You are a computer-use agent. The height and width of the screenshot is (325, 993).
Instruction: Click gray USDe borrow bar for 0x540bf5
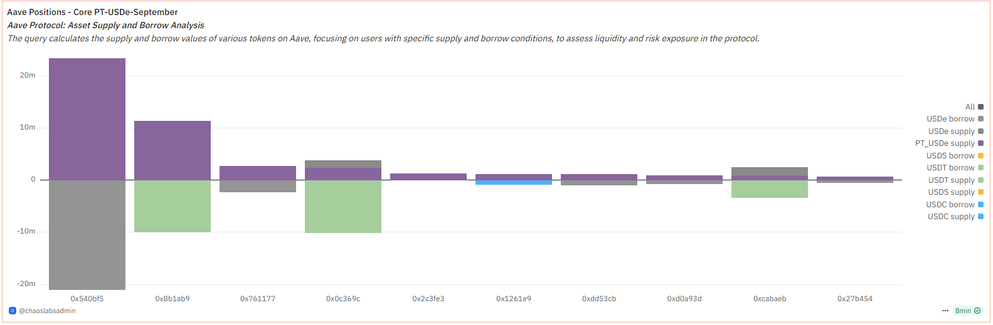pyautogui.click(x=87, y=235)
